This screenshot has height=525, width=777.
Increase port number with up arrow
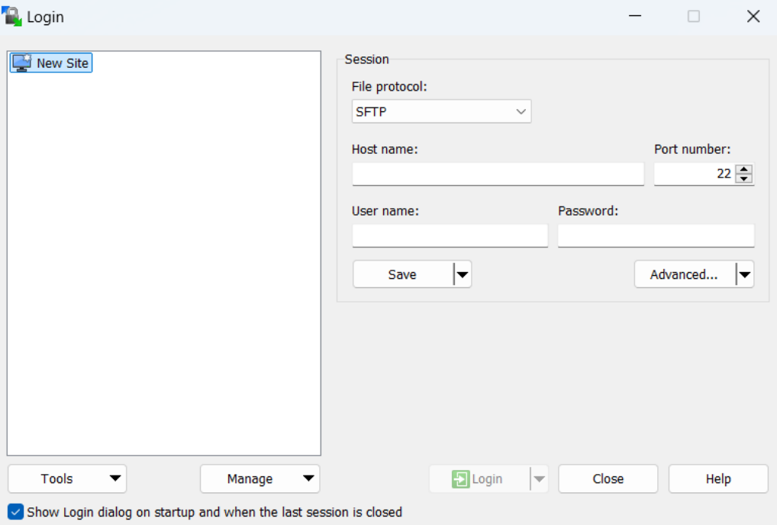click(x=745, y=169)
